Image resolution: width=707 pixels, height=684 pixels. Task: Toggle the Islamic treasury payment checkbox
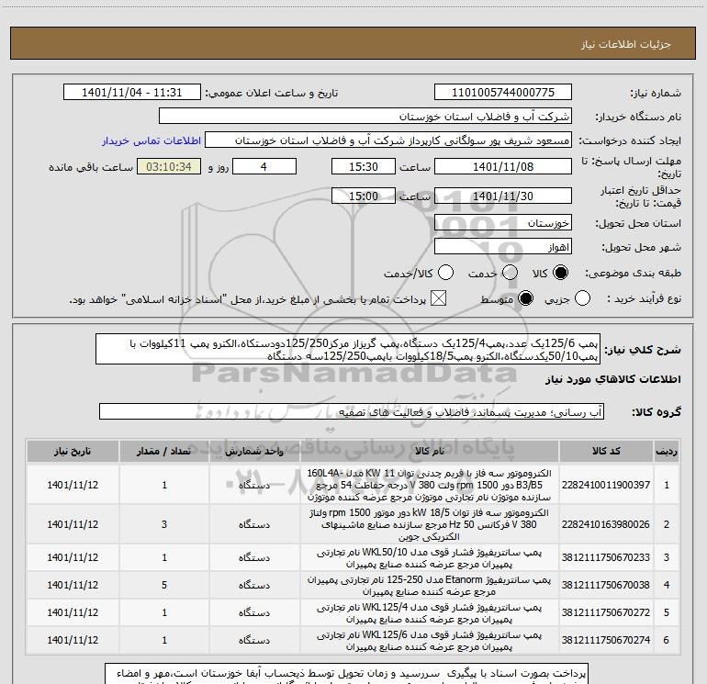438,298
